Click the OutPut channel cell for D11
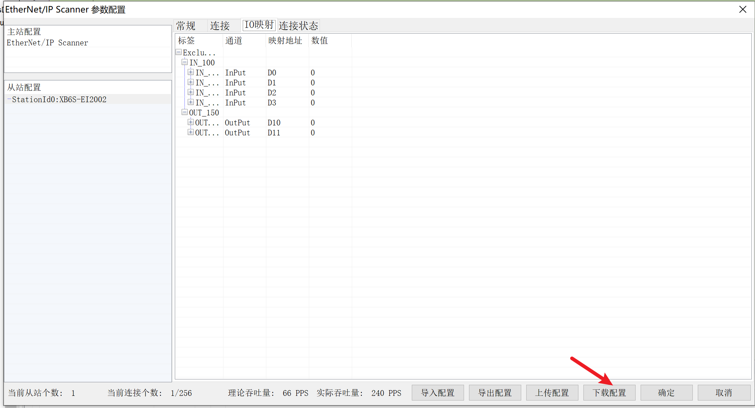Image resolution: width=755 pixels, height=408 pixels. [x=237, y=133]
